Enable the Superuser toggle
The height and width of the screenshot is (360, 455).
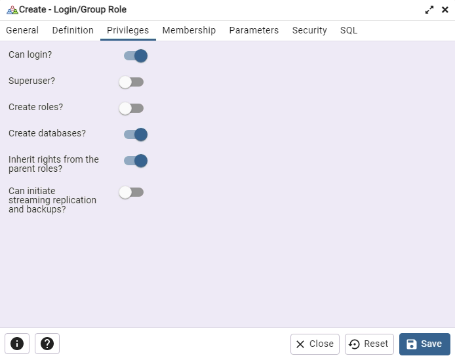click(131, 82)
